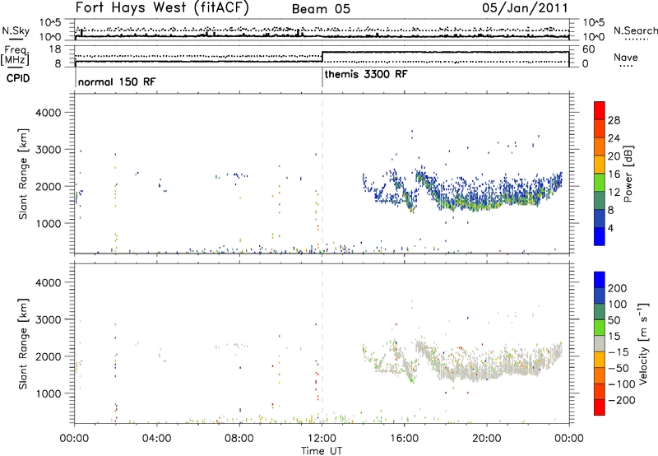This screenshot has width=658, height=456.
Task: Click the frequency step-up at 12:00 UT
Action: (x=322, y=57)
